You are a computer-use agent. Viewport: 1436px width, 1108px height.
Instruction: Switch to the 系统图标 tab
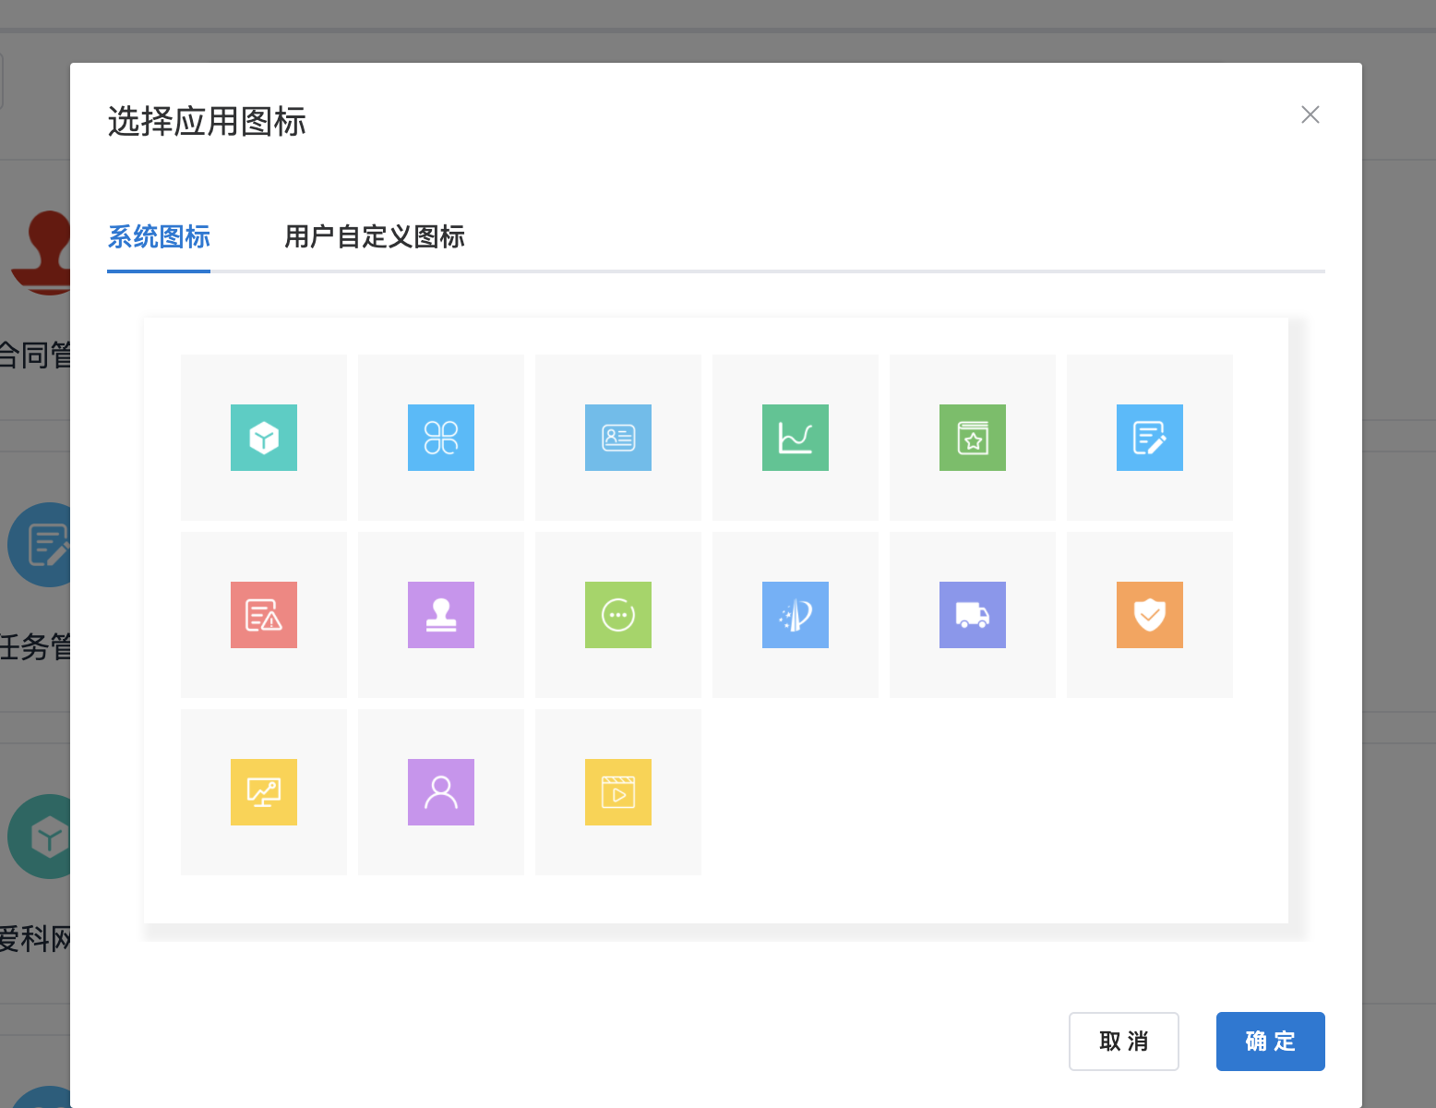(159, 237)
